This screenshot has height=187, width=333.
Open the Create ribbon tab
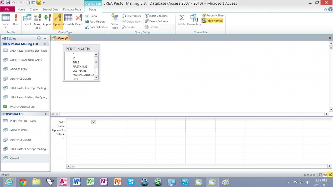(34, 10)
